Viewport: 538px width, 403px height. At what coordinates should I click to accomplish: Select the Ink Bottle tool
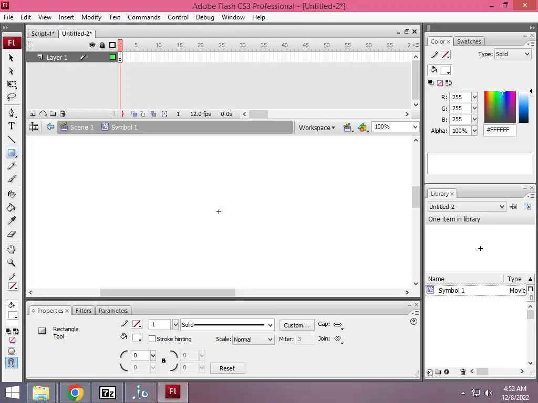pos(12,194)
